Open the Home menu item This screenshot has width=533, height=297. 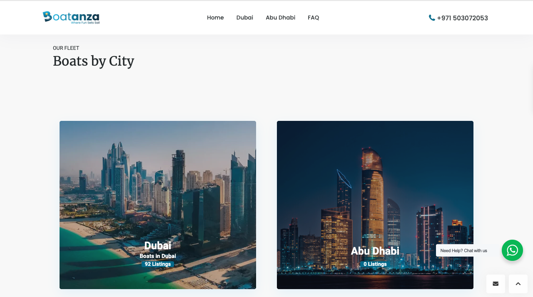[x=215, y=17]
